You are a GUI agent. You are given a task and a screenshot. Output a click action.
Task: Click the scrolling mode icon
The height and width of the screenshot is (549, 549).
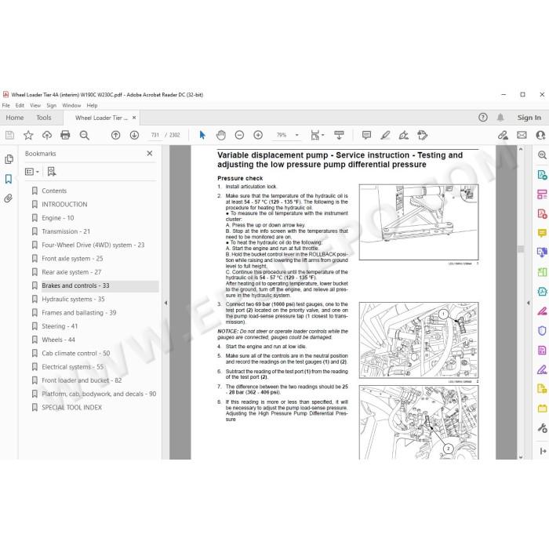click(x=339, y=135)
